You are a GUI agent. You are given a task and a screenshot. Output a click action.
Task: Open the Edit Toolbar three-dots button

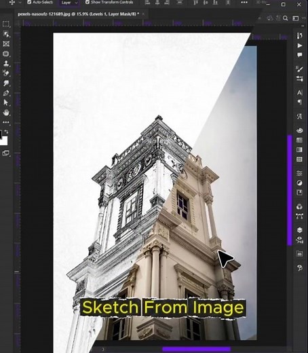[6, 122]
